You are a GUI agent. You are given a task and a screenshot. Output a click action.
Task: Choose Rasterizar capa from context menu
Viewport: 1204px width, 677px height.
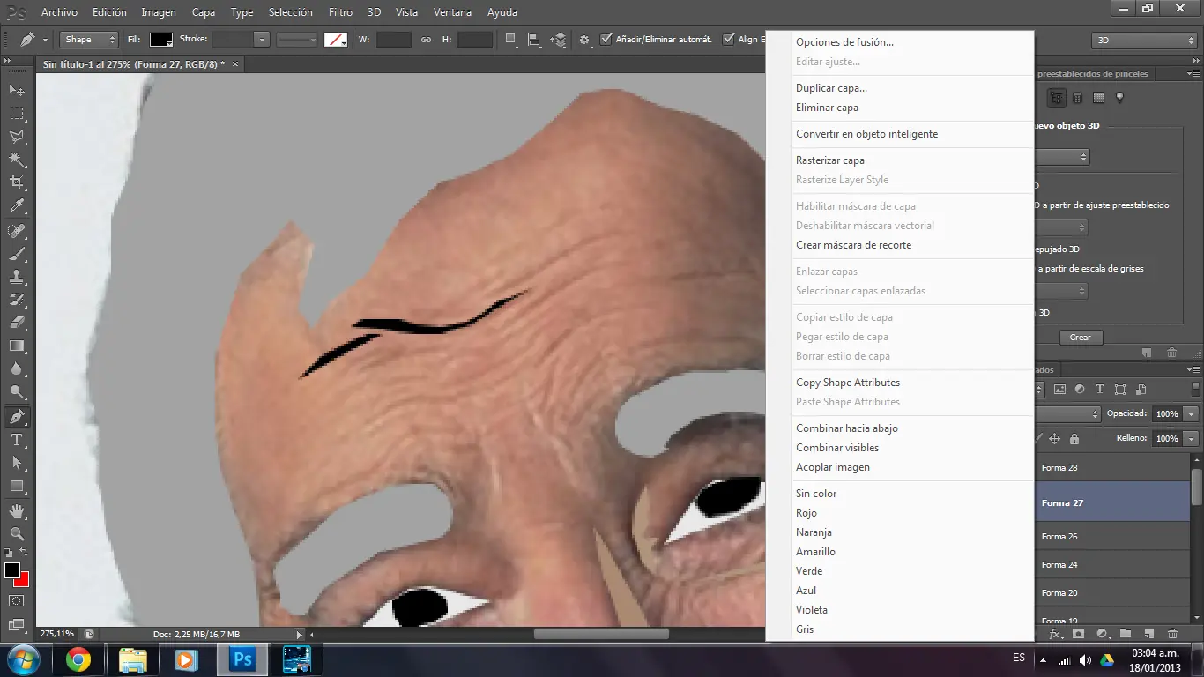[x=830, y=160]
